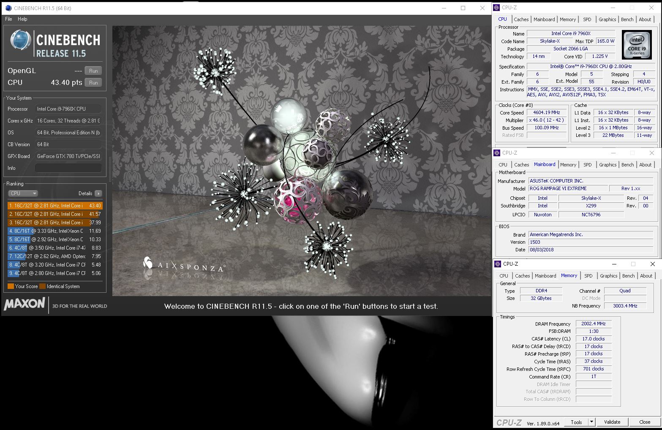The width and height of the screenshot is (662, 430).
Task: Select ranking entry 1 with 43.40 score
Action: click(55, 206)
